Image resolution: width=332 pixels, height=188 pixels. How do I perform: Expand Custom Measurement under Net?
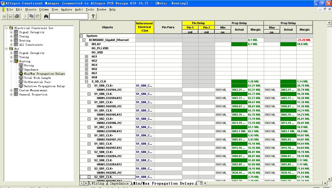(x=11, y=90)
